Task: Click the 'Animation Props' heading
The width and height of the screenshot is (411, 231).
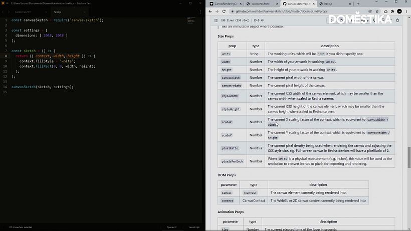Action: coord(231,212)
